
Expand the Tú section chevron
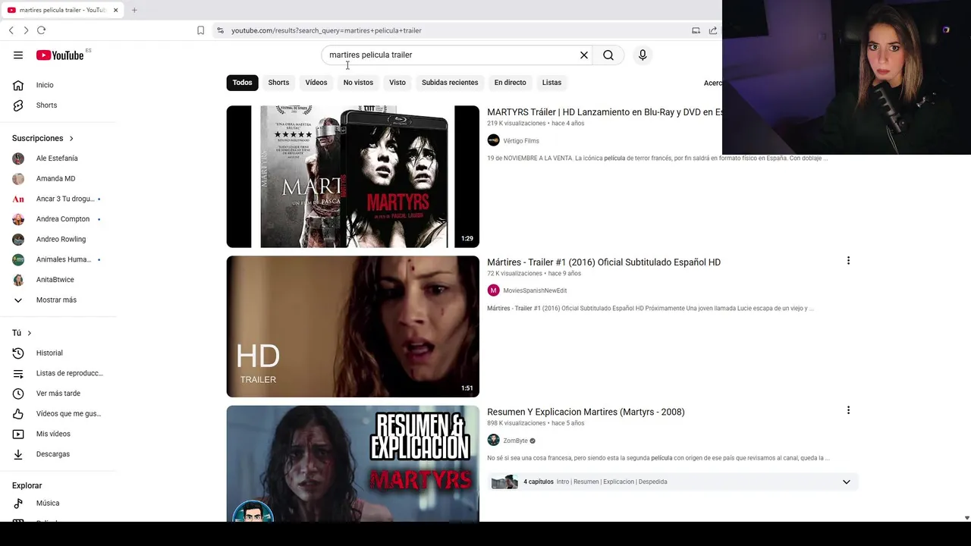30,333
